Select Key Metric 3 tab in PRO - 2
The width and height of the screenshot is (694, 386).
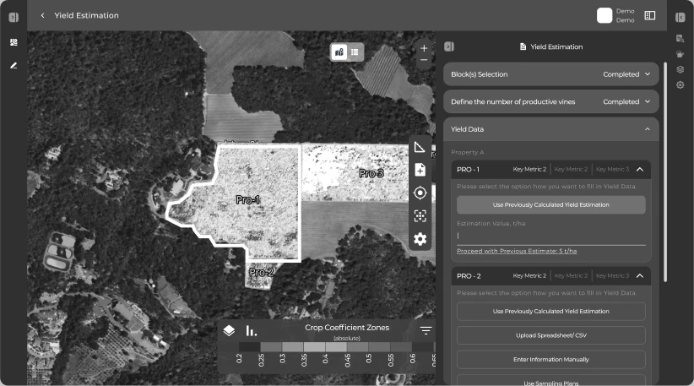[x=612, y=276]
